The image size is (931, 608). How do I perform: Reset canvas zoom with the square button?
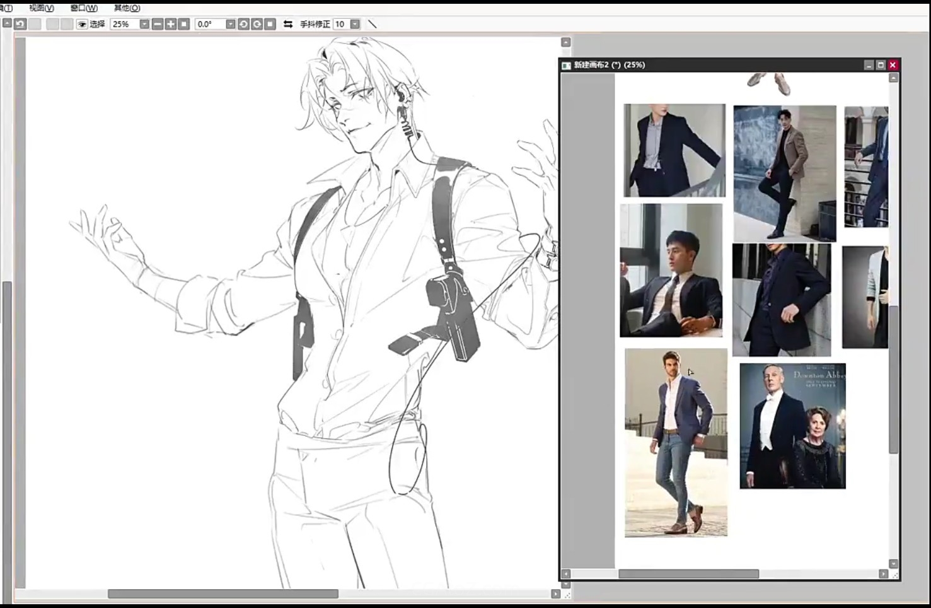point(184,24)
